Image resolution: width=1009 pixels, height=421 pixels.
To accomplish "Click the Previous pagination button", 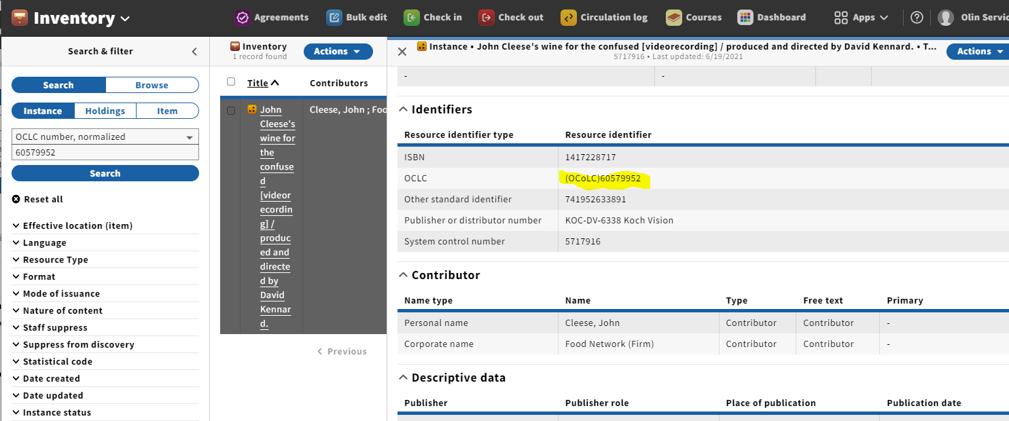I will [x=342, y=351].
